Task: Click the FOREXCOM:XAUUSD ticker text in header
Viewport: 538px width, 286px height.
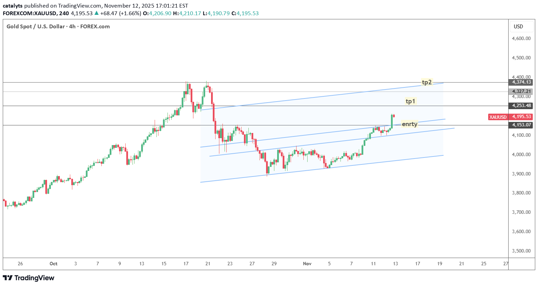Action: pyautogui.click(x=36, y=13)
